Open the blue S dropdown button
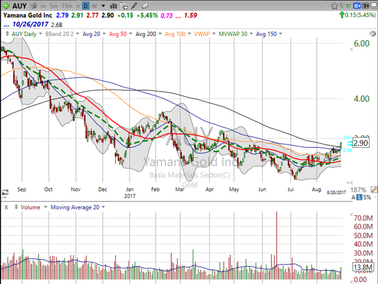This screenshot has height=284, width=378. click(357, 6)
